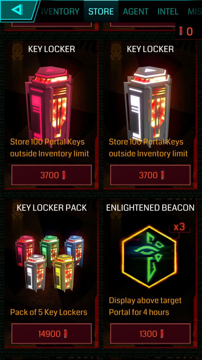Tap the back arrow icon
202x360 pixels.
(17, 10)
